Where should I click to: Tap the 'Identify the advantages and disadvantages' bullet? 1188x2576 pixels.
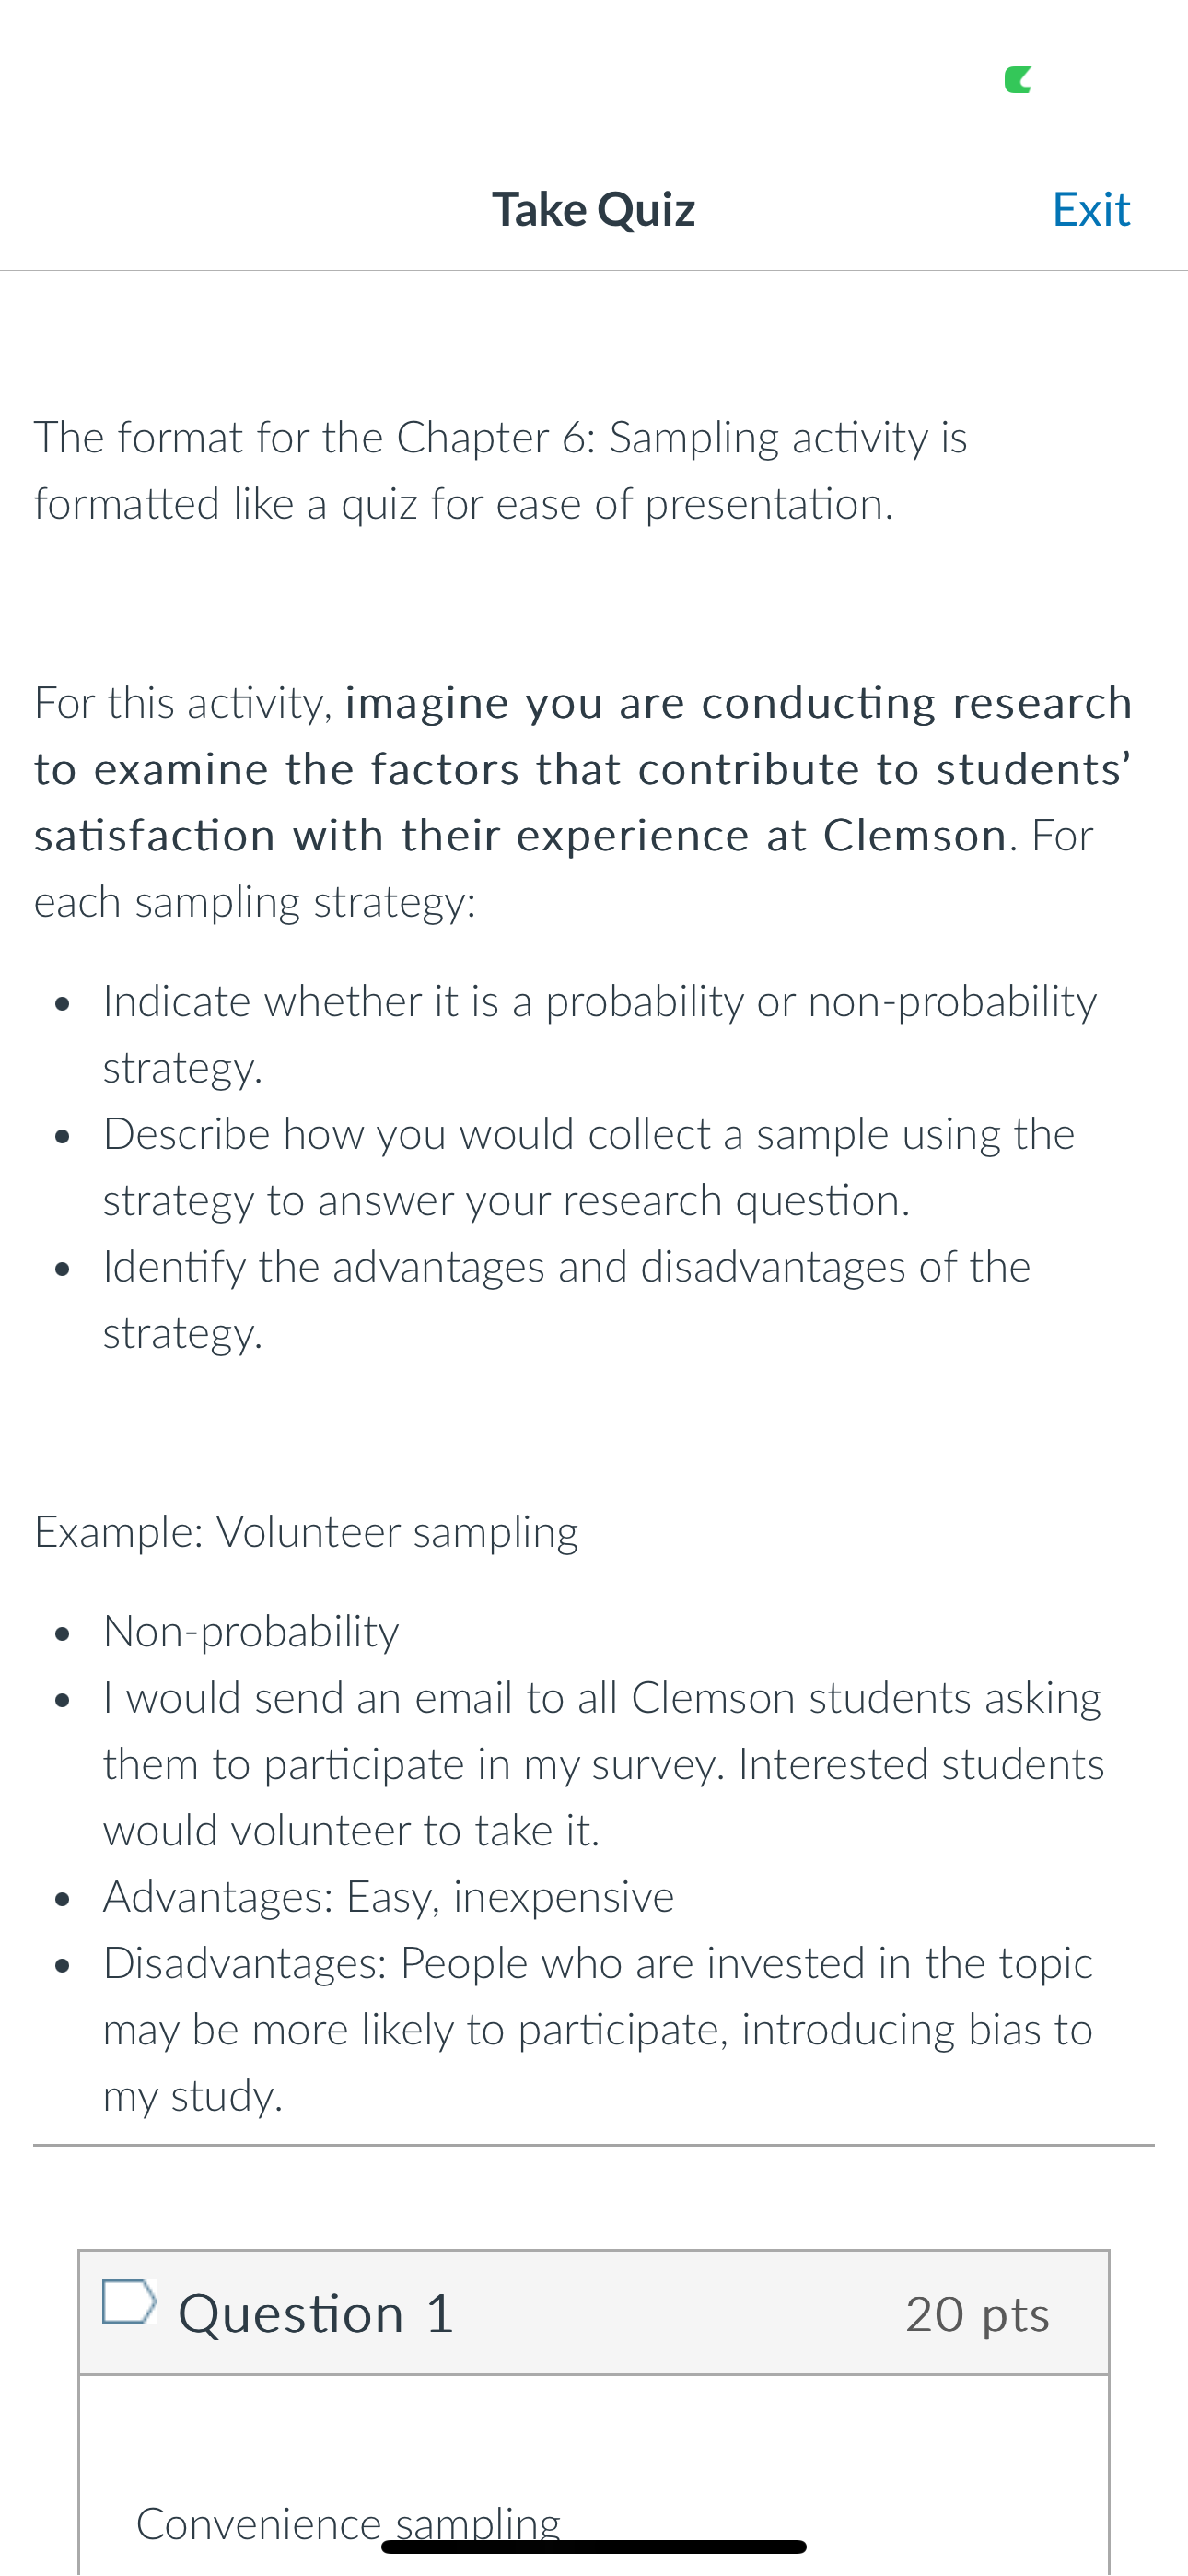point(567,1299)
